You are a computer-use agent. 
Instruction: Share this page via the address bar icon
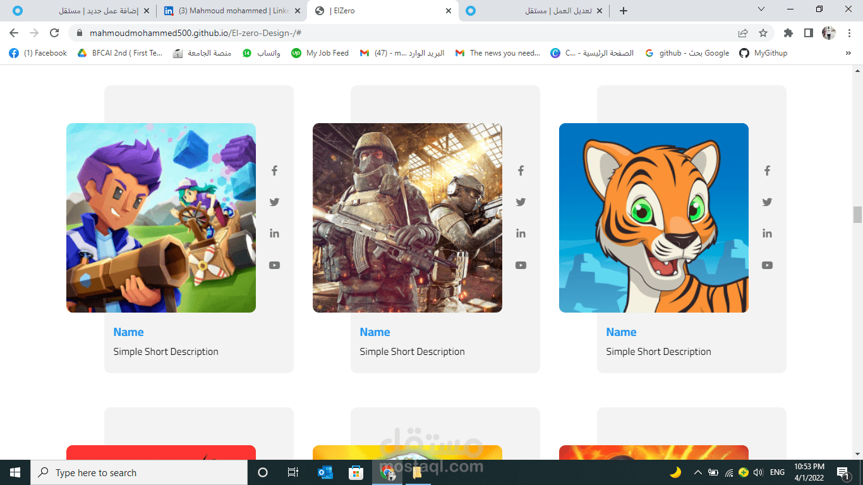pyautogui.click(x=743, y=33)
